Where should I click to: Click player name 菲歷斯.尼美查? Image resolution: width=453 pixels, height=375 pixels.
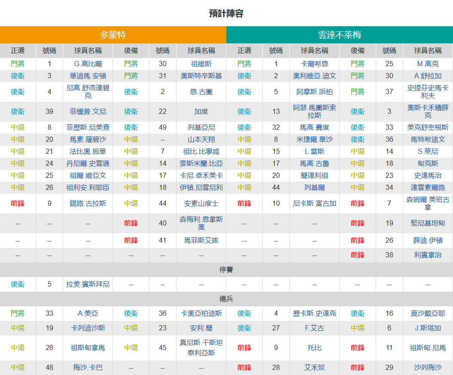[x=88, y=128]
